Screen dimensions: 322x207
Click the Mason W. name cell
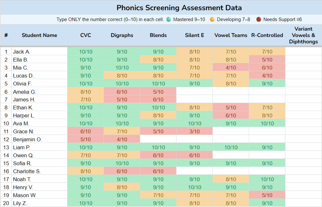click(39, 195)
